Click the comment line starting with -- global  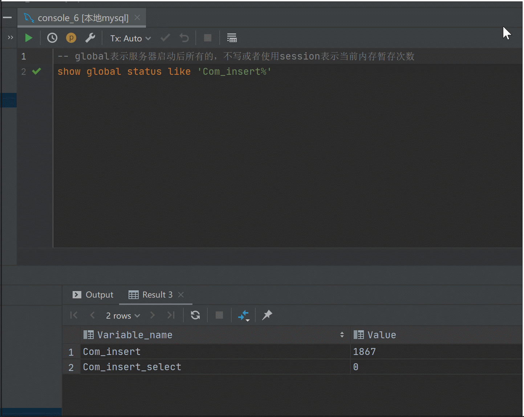[236, 56]
